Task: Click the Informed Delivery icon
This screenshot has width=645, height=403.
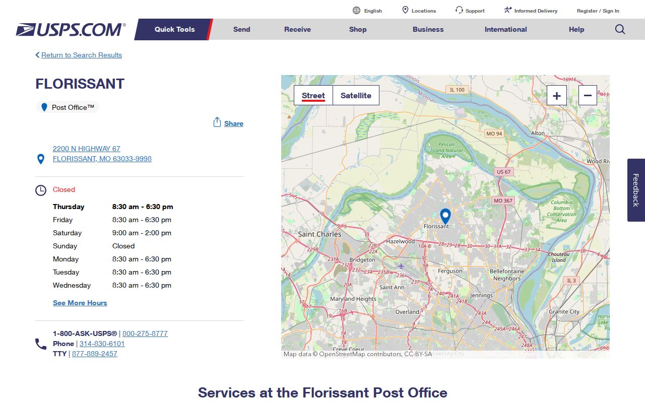Action: 508,10
